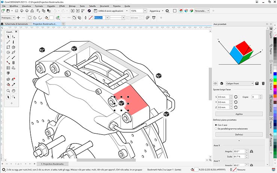Open the 'Utilità di avvio applicazioni' dropdown
This screenshot has width=277, height=173.
point(126,11)
